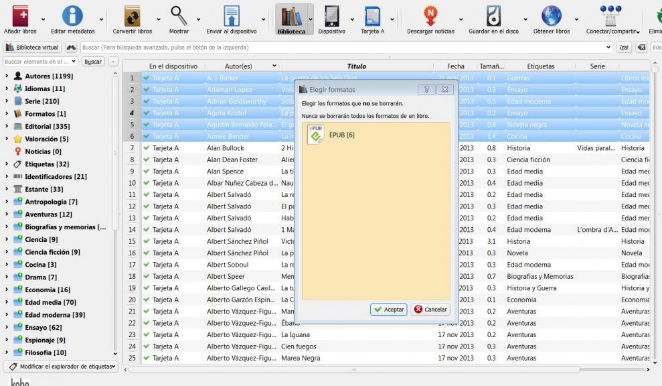The width and height of the screenshot is (662, 386).
Task: Click the Añadir libros icon
Action: click(20, 15)
